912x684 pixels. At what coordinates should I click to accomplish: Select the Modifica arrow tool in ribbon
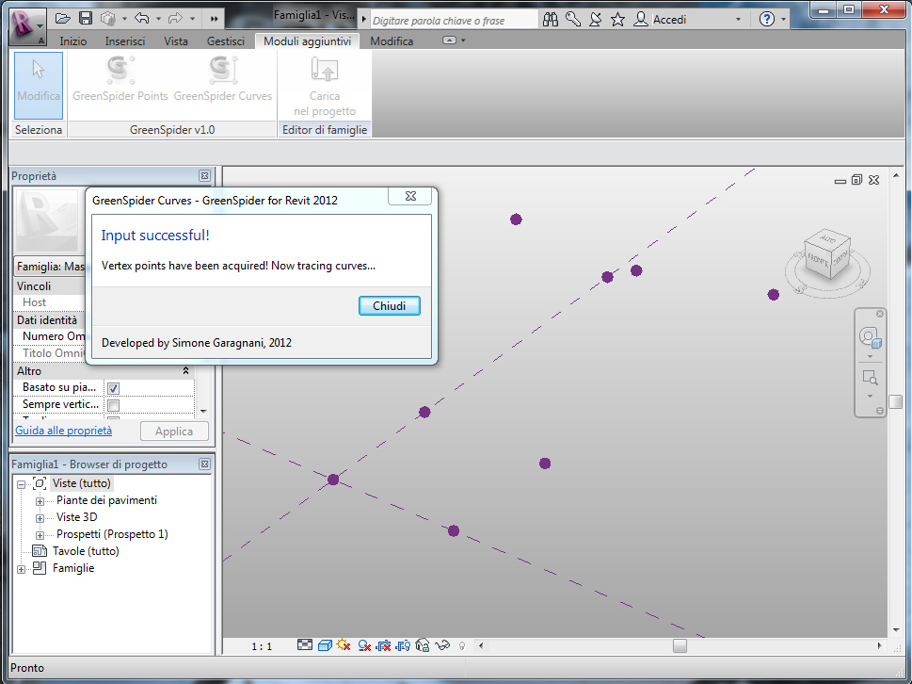pyautogui.click(x=39, y=85)
